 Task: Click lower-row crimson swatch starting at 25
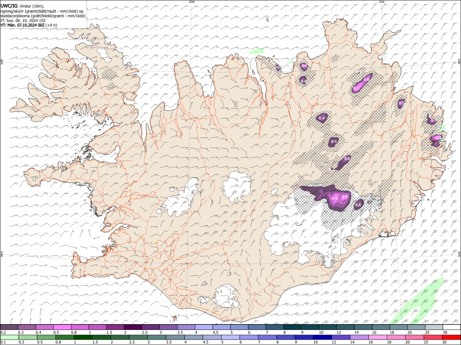(433, 337)
